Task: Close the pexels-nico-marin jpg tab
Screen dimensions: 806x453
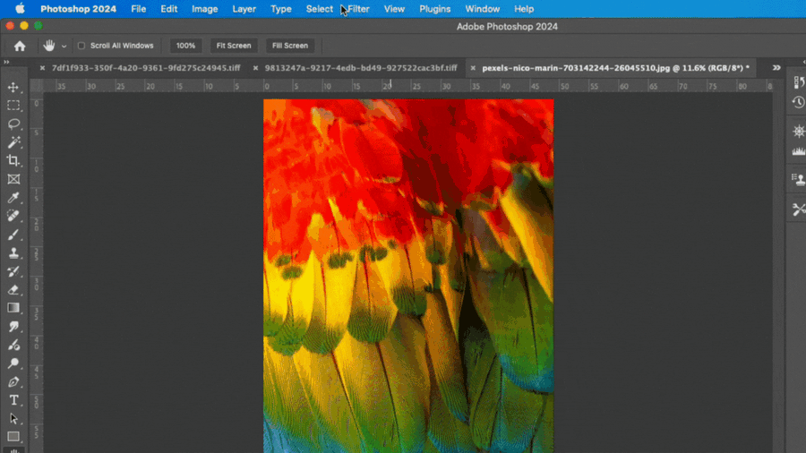Action: (473, 68)
